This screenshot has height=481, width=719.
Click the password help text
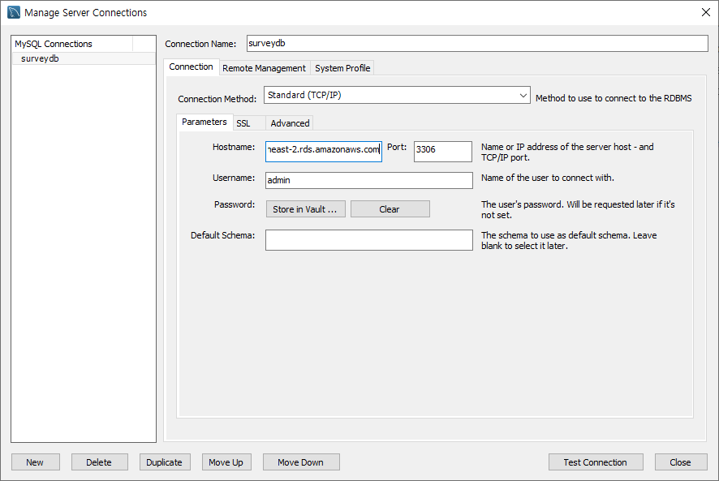click(578, 209)
